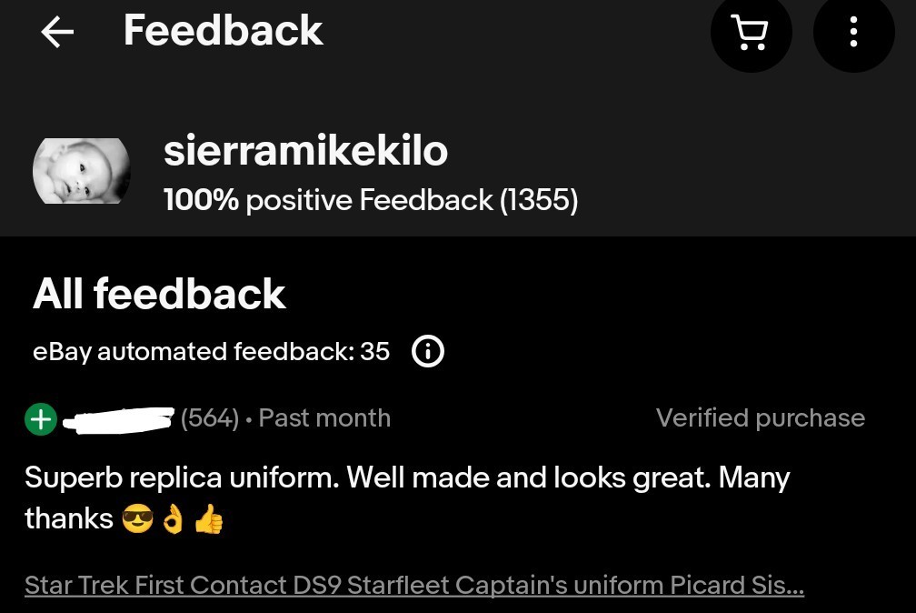
Task: Tap the Superb replica uniform review text
Action: (x=407, y=478)
